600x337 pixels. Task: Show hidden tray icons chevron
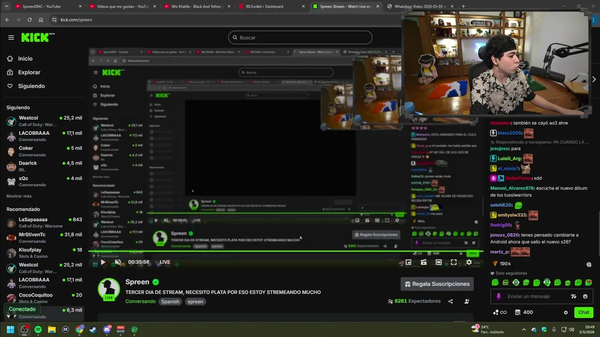(524, 330)
